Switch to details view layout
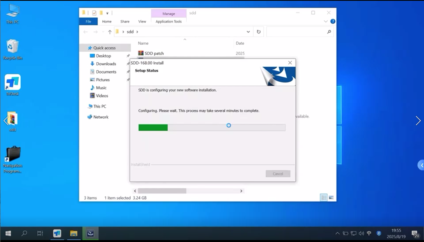The width and height of the screenshot is (424, 242). [323, 198]
